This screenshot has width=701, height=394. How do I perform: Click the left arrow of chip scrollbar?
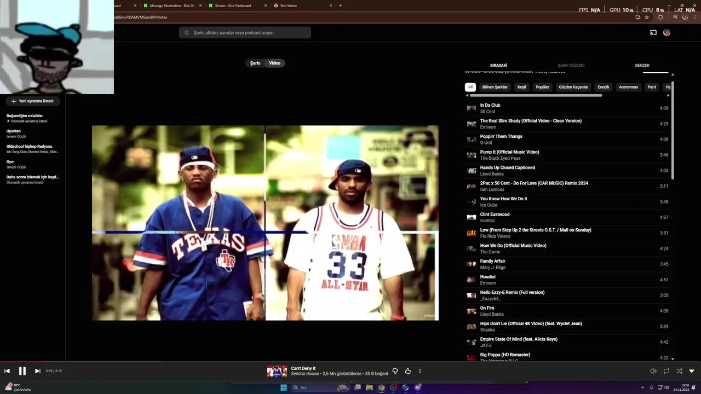[467, 95]
